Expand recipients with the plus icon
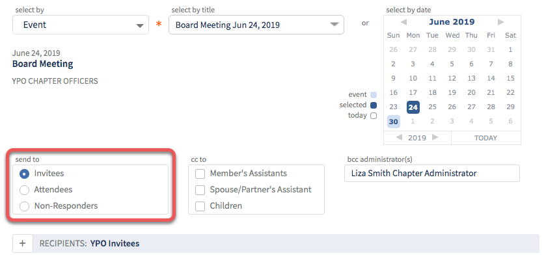 (x=23, y=243)
